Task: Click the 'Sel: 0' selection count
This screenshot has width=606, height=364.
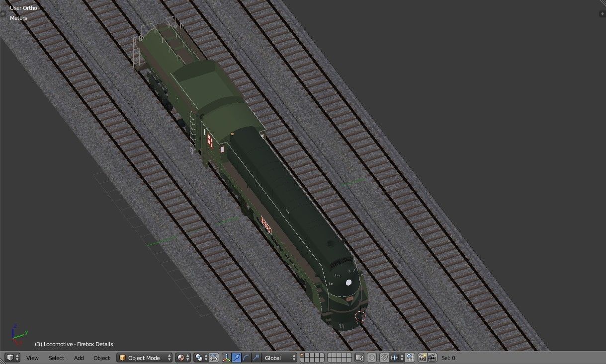Action: coord(448,358)
